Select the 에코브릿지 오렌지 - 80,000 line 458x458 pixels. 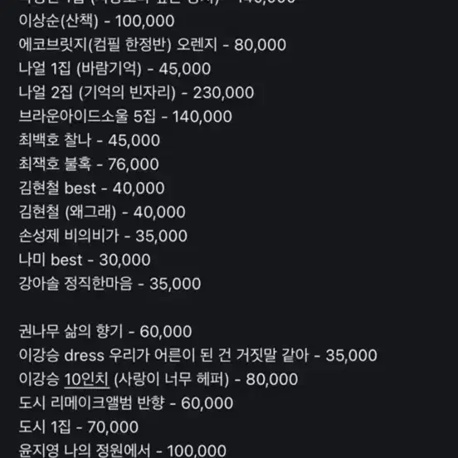[x=153, y=45]
